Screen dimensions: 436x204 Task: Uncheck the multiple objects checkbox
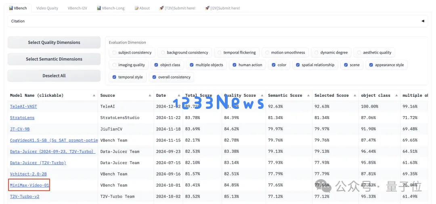tap(192, 65)
